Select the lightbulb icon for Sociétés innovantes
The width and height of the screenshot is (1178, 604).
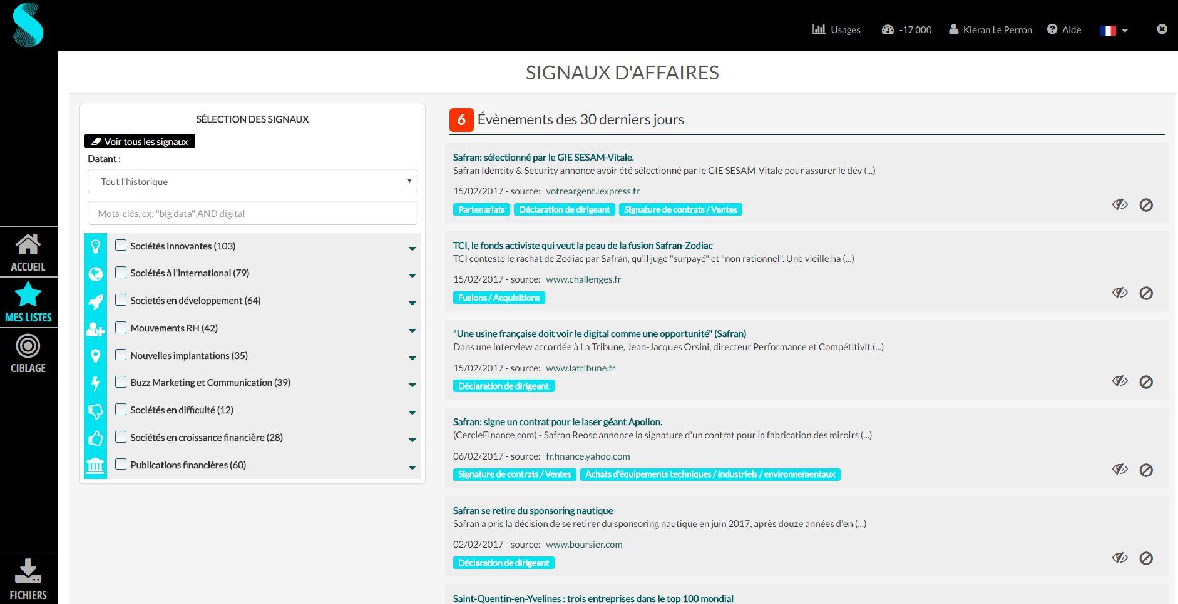(95, 246)
